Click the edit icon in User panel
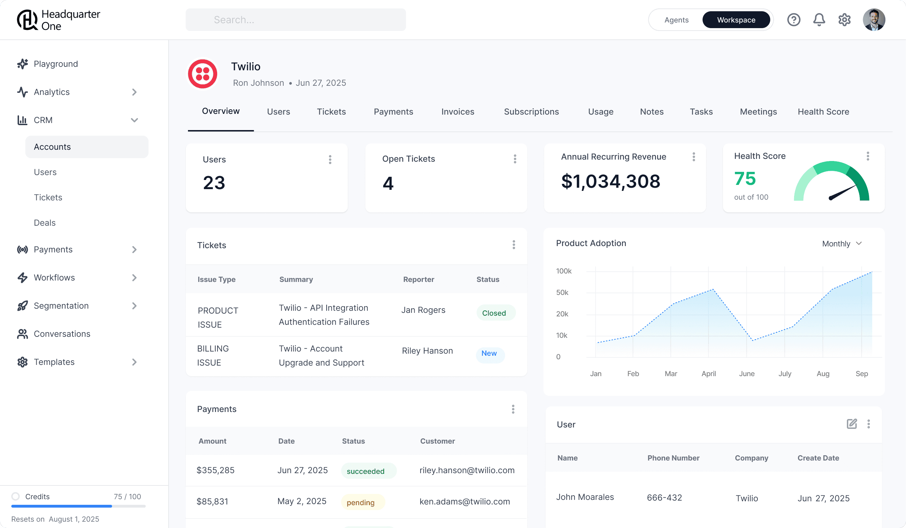This screenshot has width=906, height=528. (x=852, y=424)
